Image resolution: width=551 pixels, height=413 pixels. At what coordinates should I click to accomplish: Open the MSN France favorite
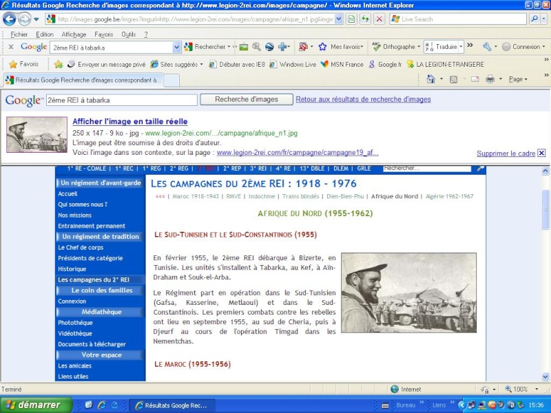point(342,64)
